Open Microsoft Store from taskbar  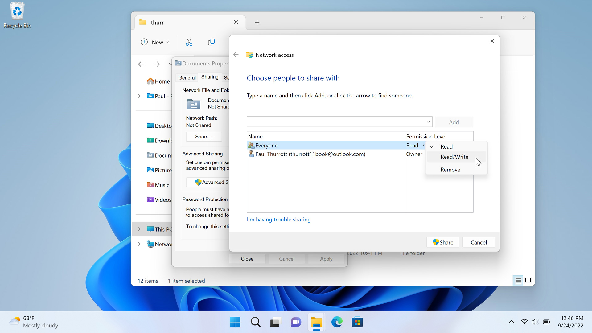(x=357, y=322)
